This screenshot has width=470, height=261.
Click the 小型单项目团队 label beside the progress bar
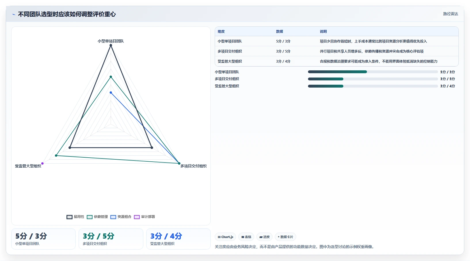[x=227, y=72]
